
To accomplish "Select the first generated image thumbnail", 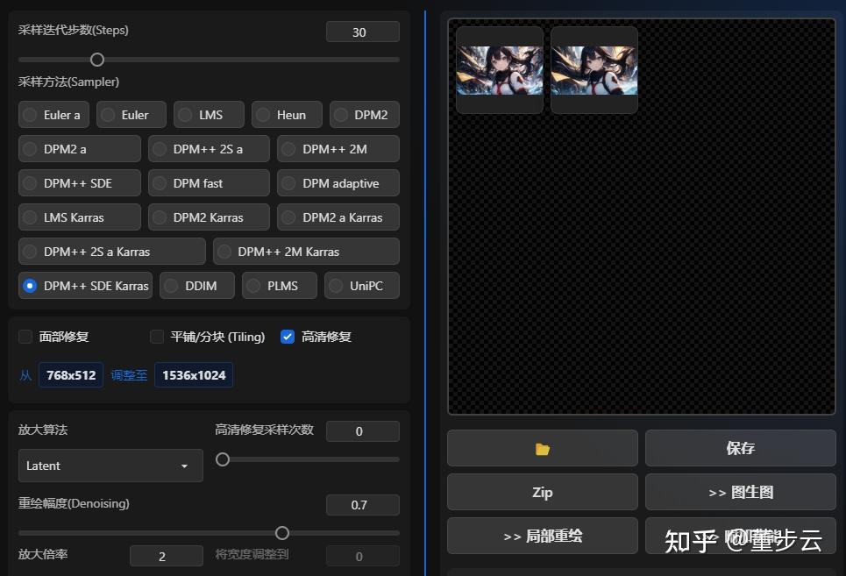I will click(499, 68).
